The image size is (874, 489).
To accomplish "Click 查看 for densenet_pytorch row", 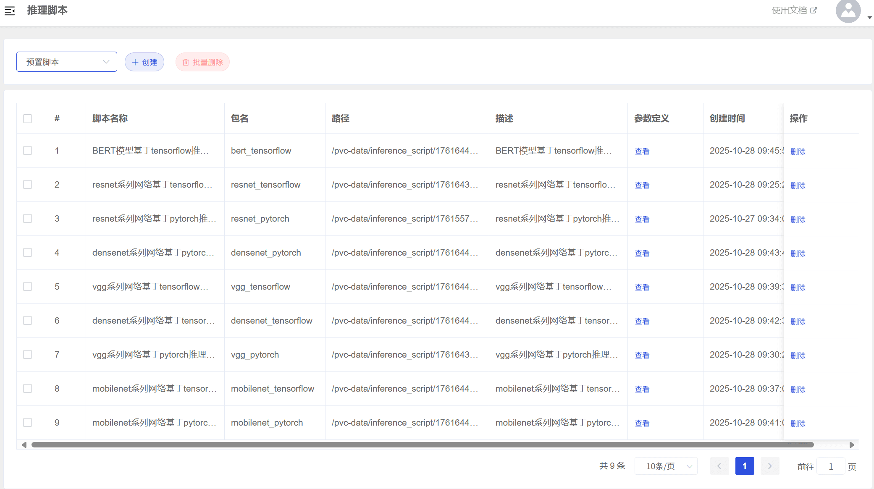I will pyautogui.click(x=642, y=253).
